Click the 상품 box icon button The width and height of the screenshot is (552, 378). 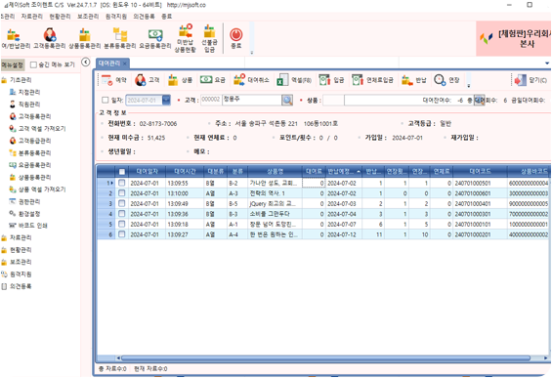[x=180, y=80]
